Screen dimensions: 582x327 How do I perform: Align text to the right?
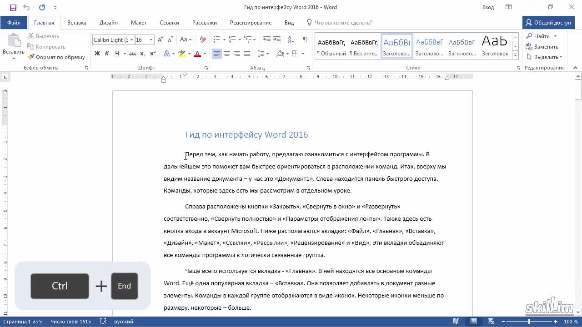coord(237,54)
